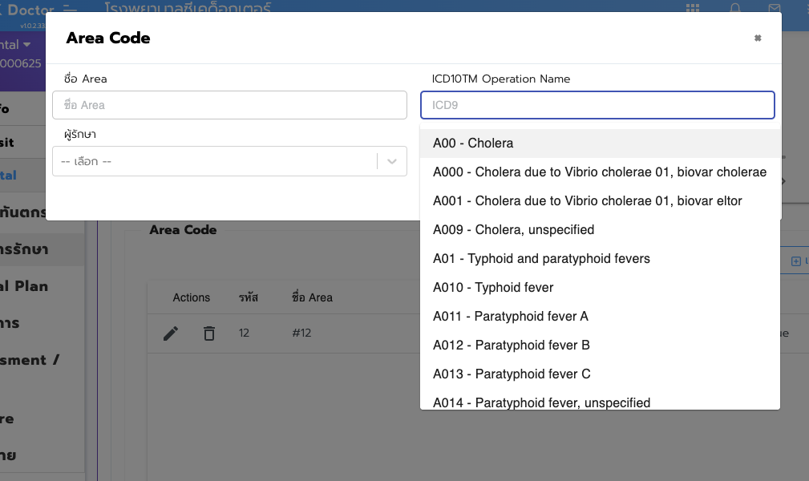Expand the dropdown caret in the purple sidebar header
809x481 pixels.
pyautogui.click(x=27, y=45)
